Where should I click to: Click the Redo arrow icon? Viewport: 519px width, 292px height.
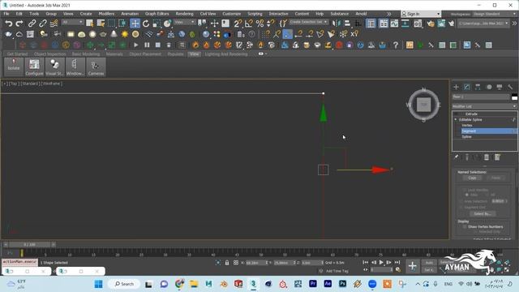pyautogui.click(x=19, y=24)
